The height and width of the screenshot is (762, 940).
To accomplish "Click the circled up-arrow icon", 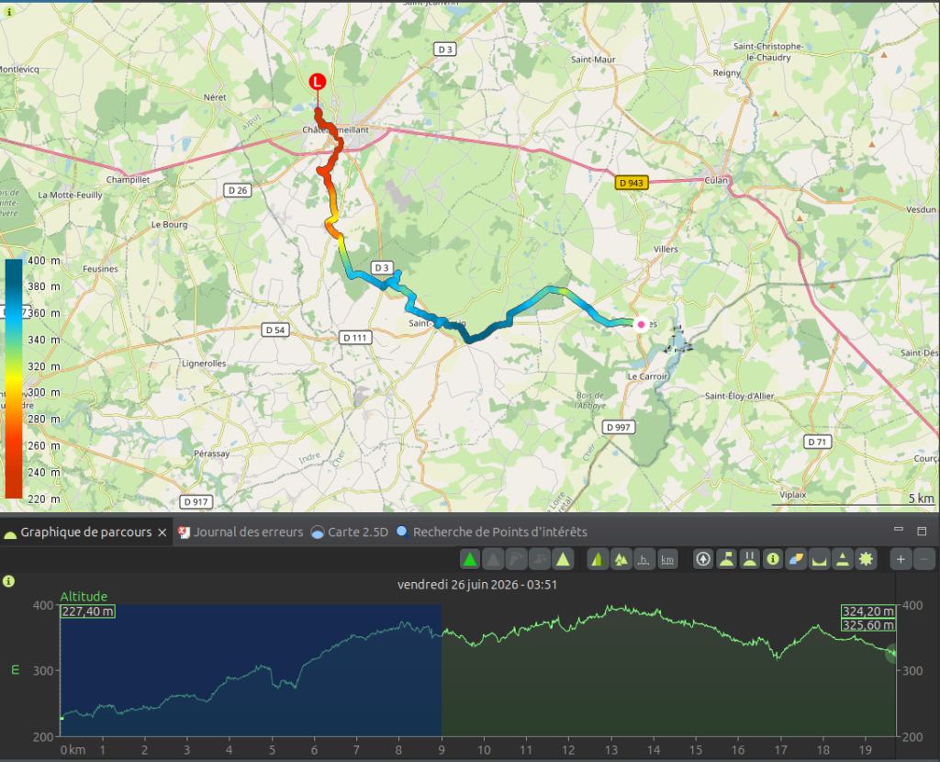I will click(x=703, y=559).
